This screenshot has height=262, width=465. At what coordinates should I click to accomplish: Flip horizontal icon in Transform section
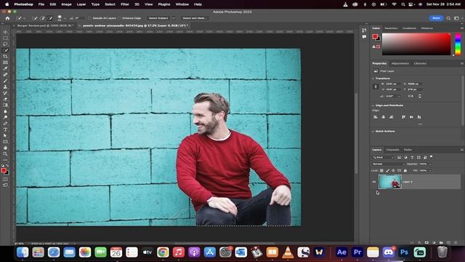[x=411, y=96]
